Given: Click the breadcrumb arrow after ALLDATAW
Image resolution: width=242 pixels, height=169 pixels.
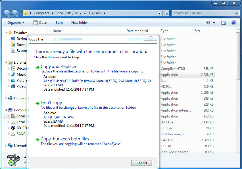Looking at the screenshot, I should (x=105, y=13).
